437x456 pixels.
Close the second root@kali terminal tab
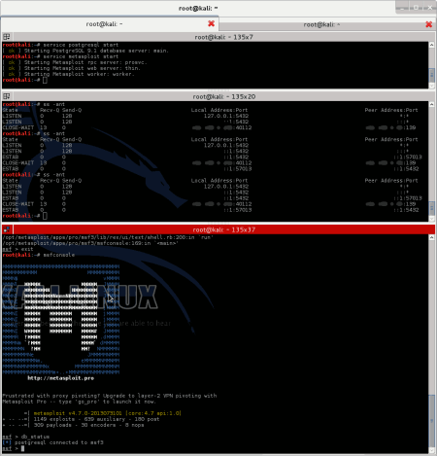click(x=428, y=24)
